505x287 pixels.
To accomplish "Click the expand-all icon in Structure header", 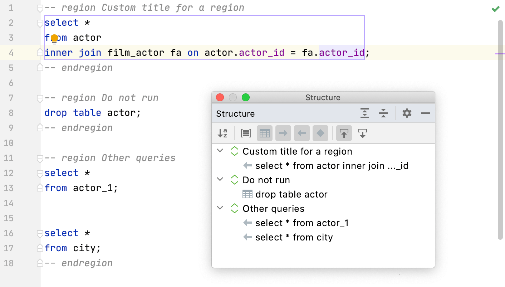I will 364,113.
